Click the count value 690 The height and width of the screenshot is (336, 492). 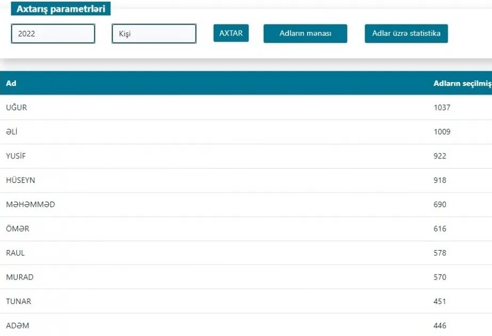440,204
